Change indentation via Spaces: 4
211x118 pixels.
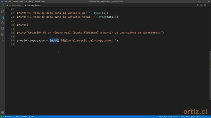click(176, 117)
